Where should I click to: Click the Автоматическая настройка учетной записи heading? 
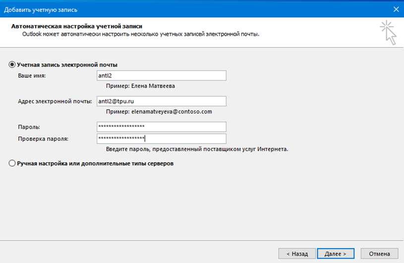(76, 26)
